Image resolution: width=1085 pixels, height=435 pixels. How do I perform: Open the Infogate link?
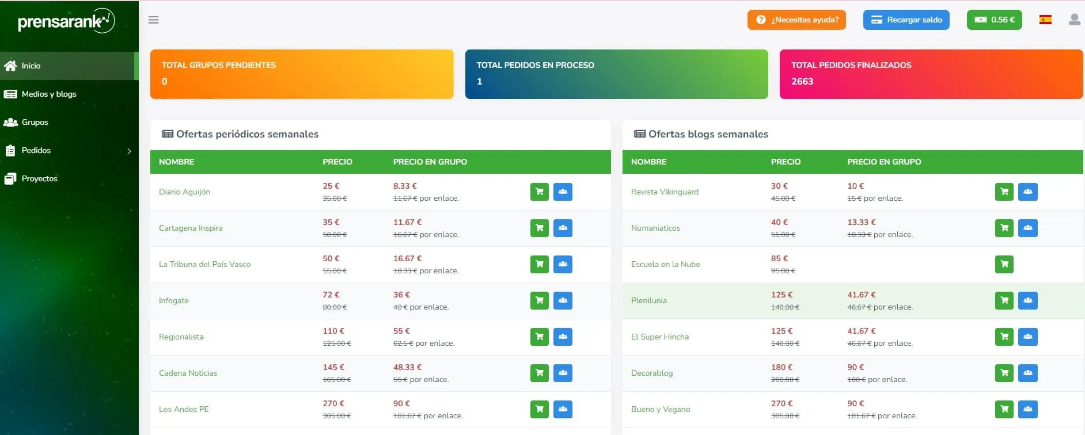(174, 300)
